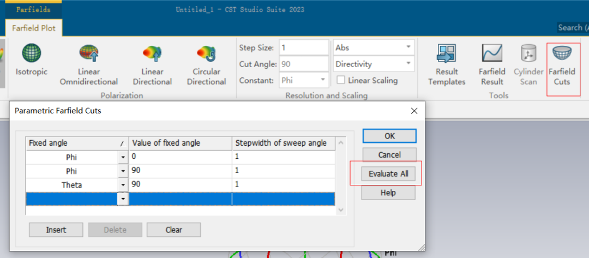Expand Theta fixed angle dropdown in third row

point(123,185)
